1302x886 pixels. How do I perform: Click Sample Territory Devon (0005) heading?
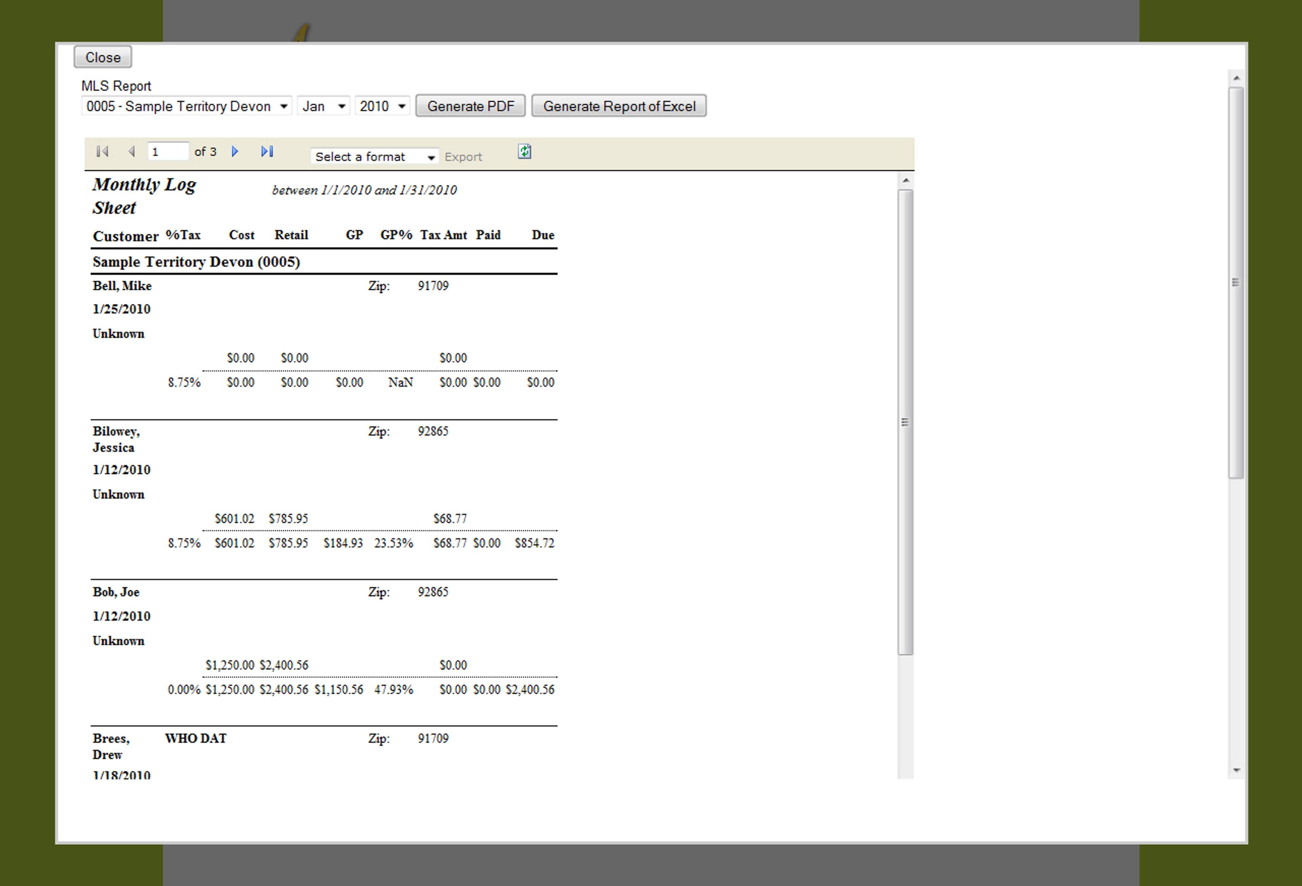pyautogui.click(x=196, y=262)
